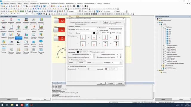The height and width of the screenshot is (107, 191).
Task: Close the analog indicator attribute dialog
Action: pyautogui.click(x=124, y=19)
